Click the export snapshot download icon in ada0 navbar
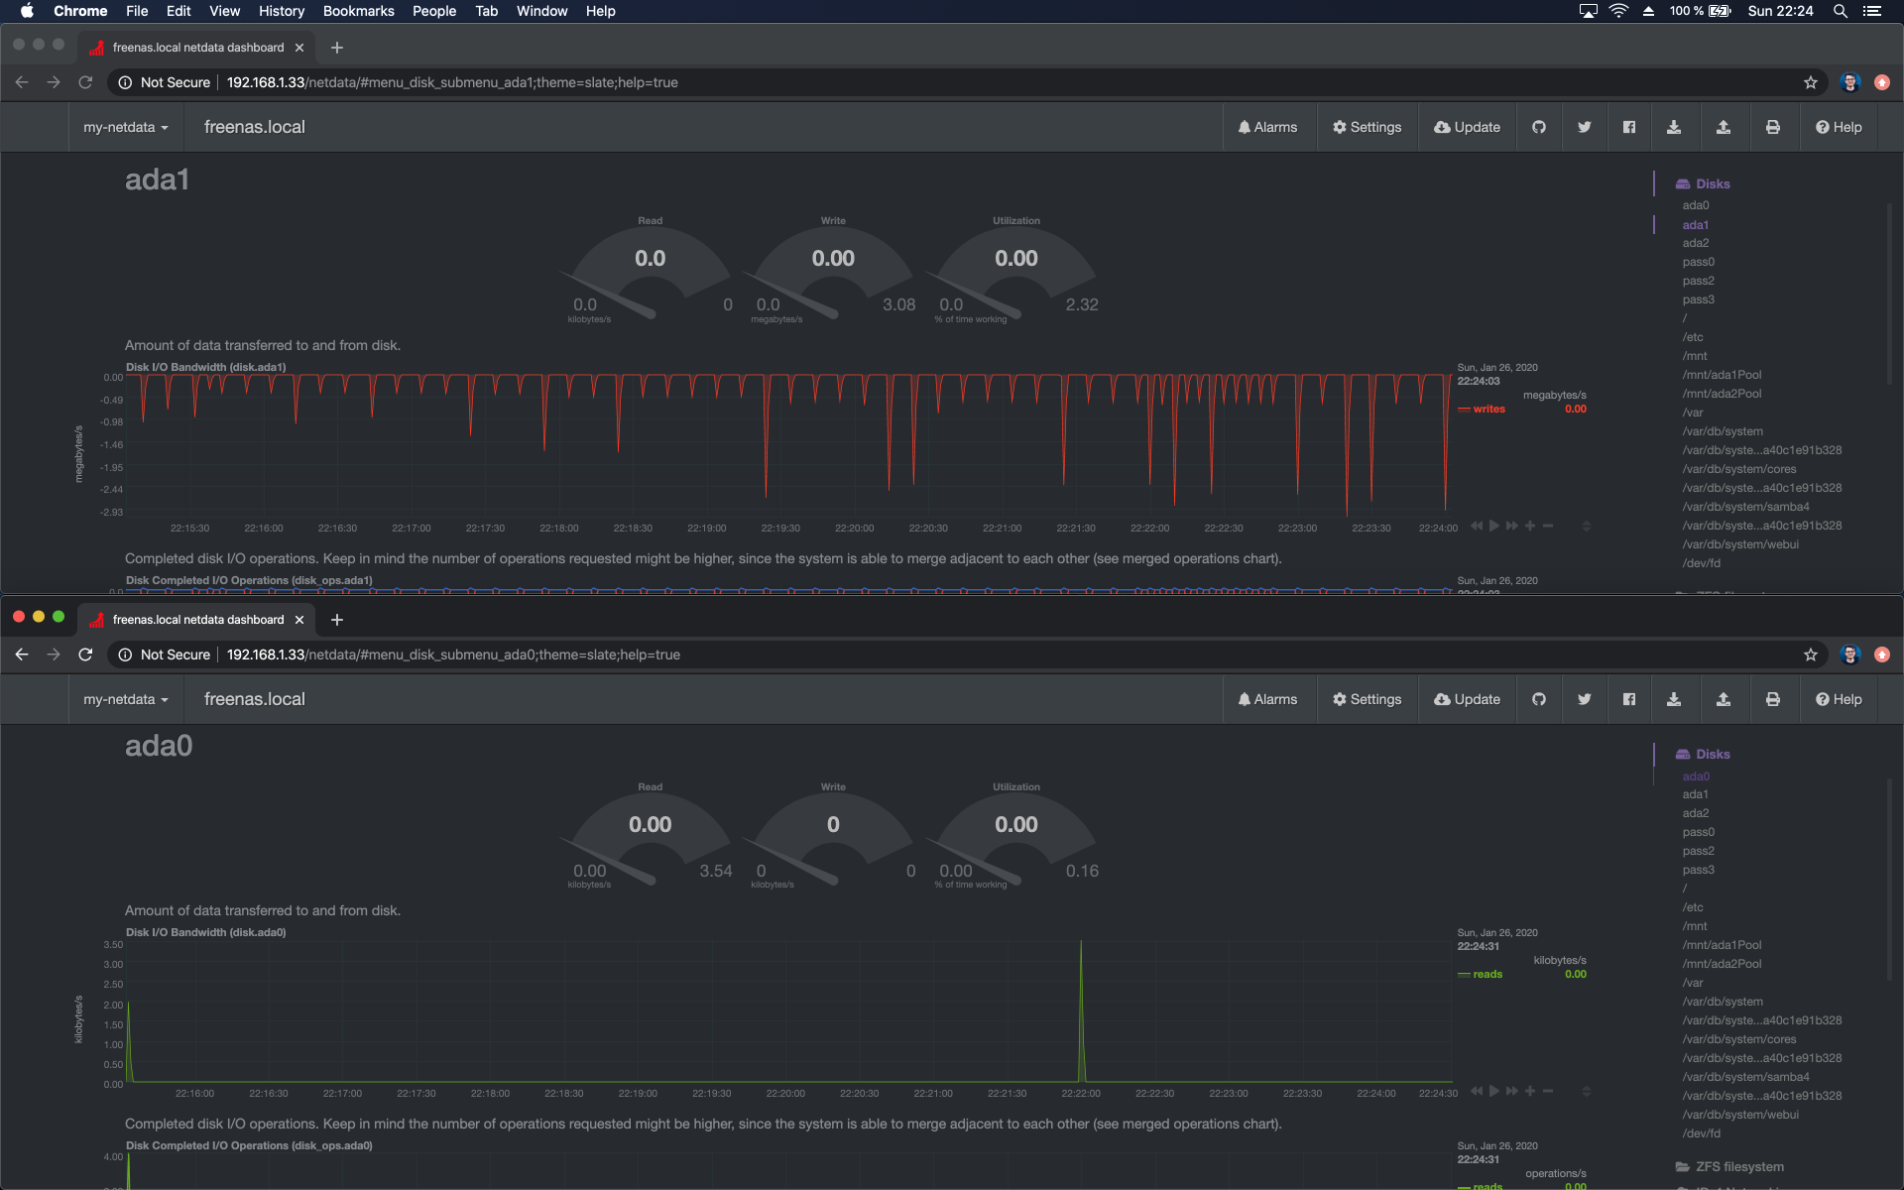Image resolution: width=1904 pixels, height=1190 pixels. (1673, 699)
